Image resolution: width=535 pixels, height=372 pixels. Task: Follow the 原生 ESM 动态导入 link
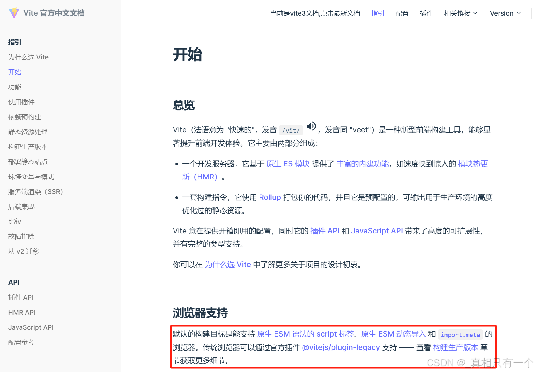(x=393, y=334)
